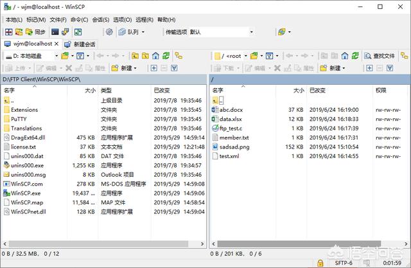The height and width of the screenshot is (268, 411).
Task: Click the lock icon in status bar
Action: pyautogui.click(x=320, y=263)
